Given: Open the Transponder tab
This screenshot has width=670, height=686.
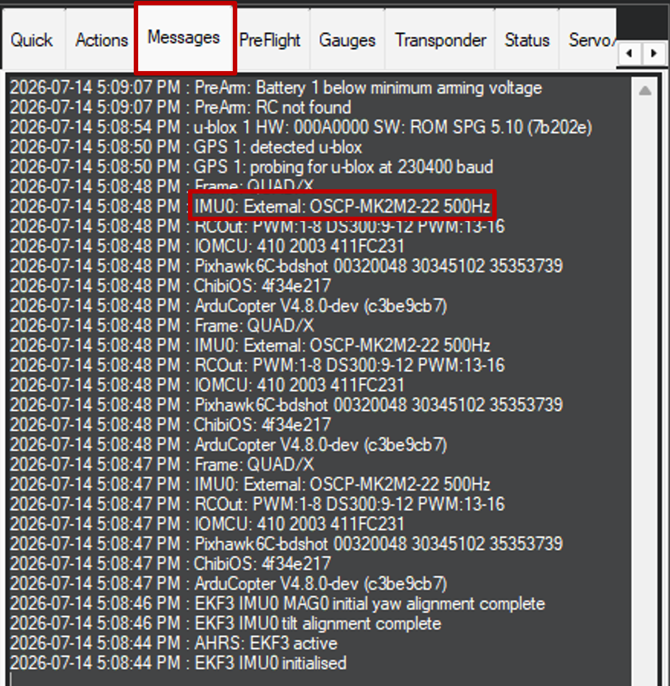Looking at the screenshot, I should click(x=440, y=40).
